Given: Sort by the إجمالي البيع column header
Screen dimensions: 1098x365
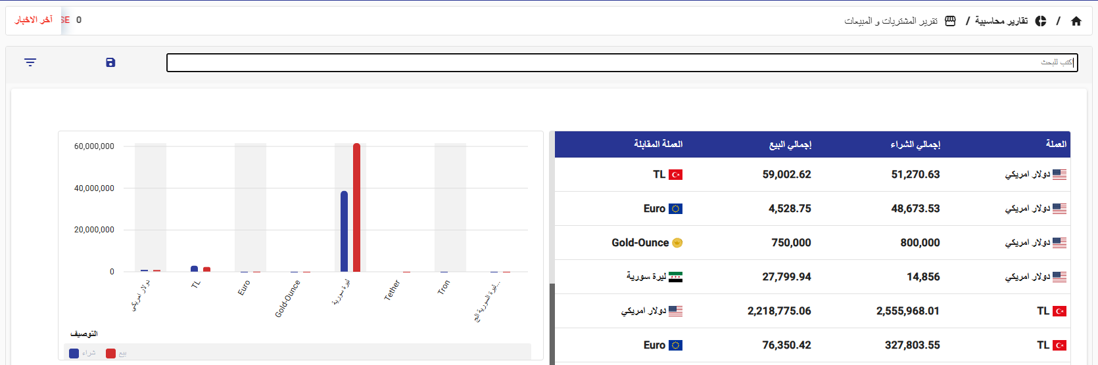Looking at the screenshot, I should coord(790,144).
